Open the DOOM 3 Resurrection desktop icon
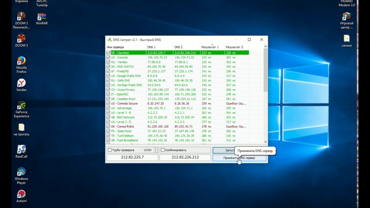 21,20
